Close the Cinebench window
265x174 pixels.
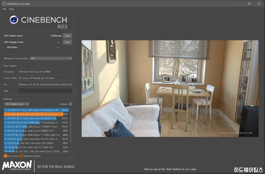pos(259,4)
